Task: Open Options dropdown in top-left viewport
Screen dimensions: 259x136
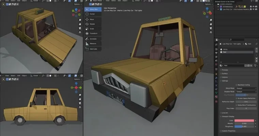Action: click(x=77, y=4)
